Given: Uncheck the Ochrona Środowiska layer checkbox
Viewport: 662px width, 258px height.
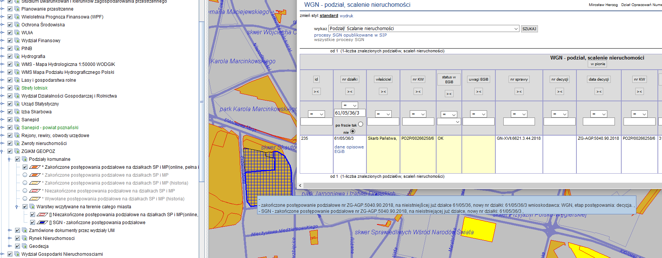Looking at the screenshot, I should tap(10, 25).
